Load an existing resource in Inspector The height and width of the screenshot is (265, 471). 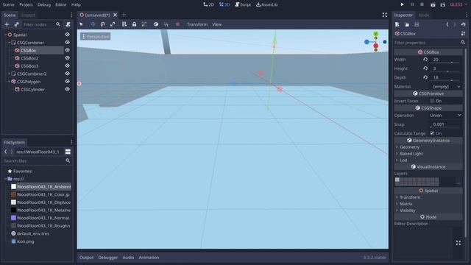(x=407, y=24)
